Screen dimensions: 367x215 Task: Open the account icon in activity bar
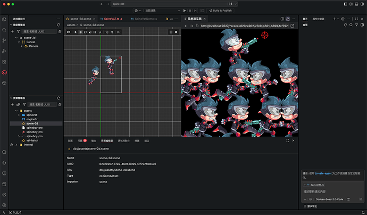coord(4,195)
